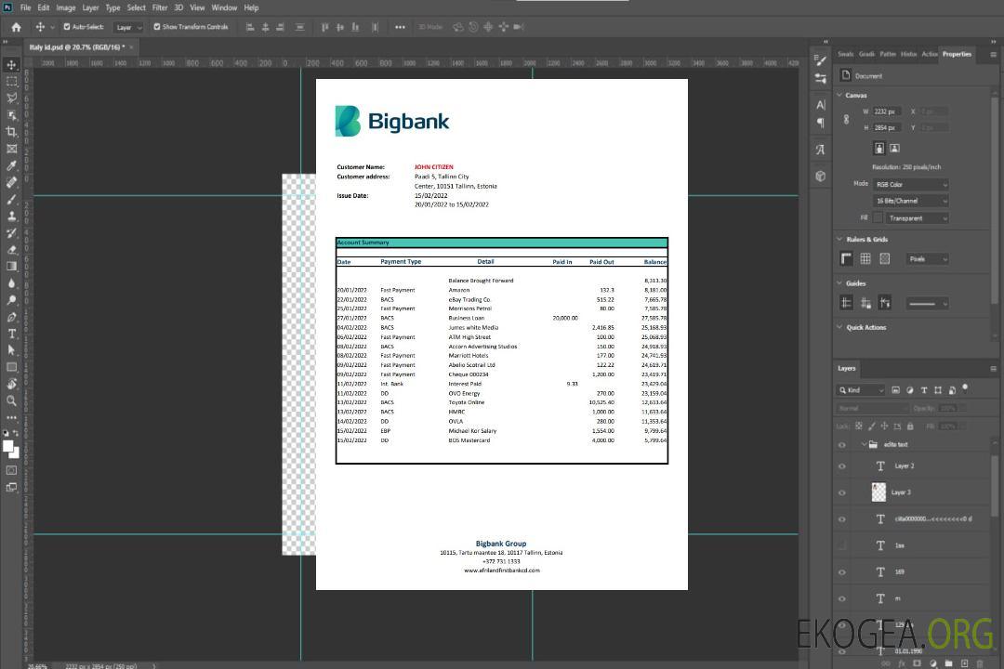Hide the 'edite text' layer group
Viewport: 1004px width, 669px height.
842,445
